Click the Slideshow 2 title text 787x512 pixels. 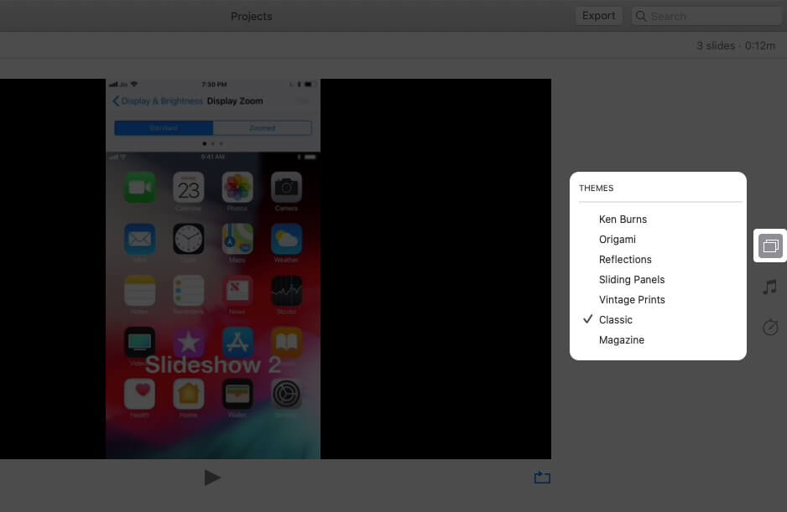click(213, 365)
